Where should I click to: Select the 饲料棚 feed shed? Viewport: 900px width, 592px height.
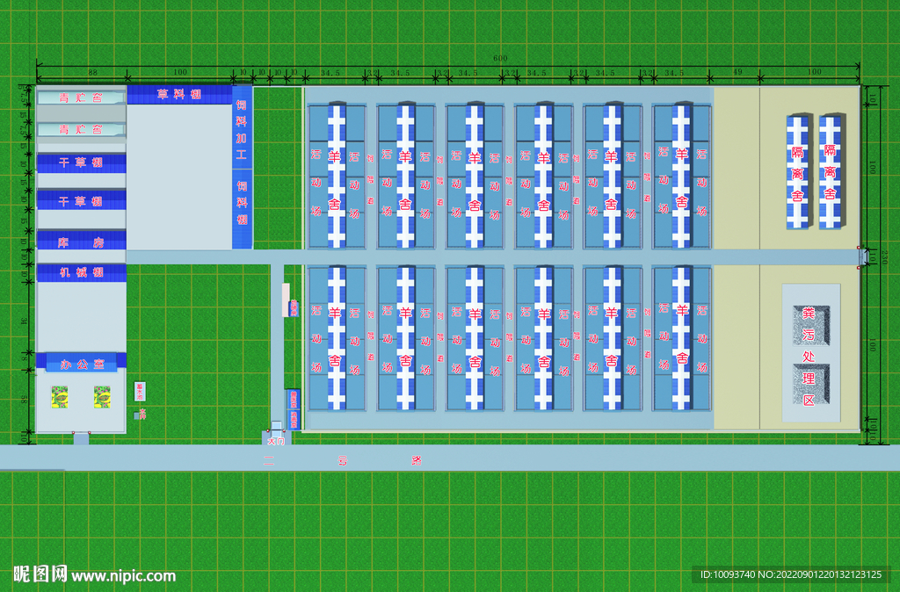243,206
